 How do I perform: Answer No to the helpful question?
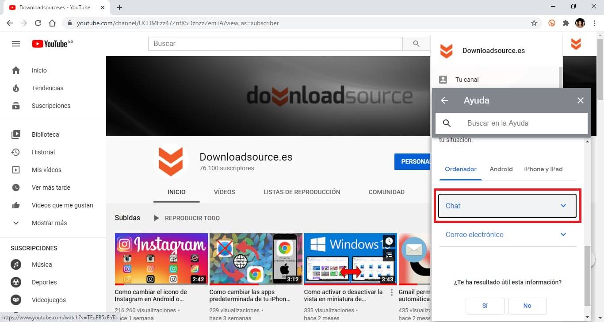coord(528,306)
